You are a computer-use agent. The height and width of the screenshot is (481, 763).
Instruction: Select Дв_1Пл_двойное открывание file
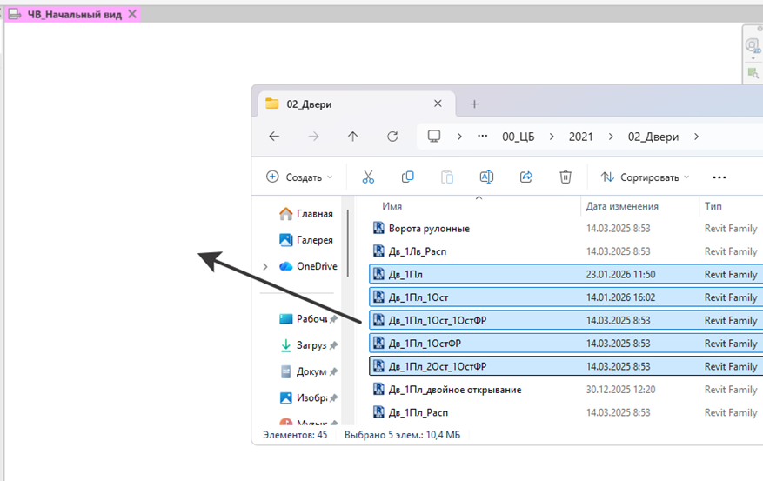coord(454,390)
